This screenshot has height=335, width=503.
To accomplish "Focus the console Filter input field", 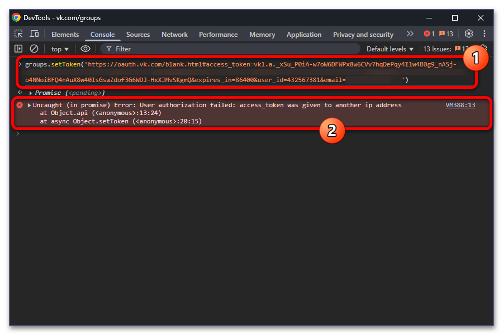I will [230, 49].
